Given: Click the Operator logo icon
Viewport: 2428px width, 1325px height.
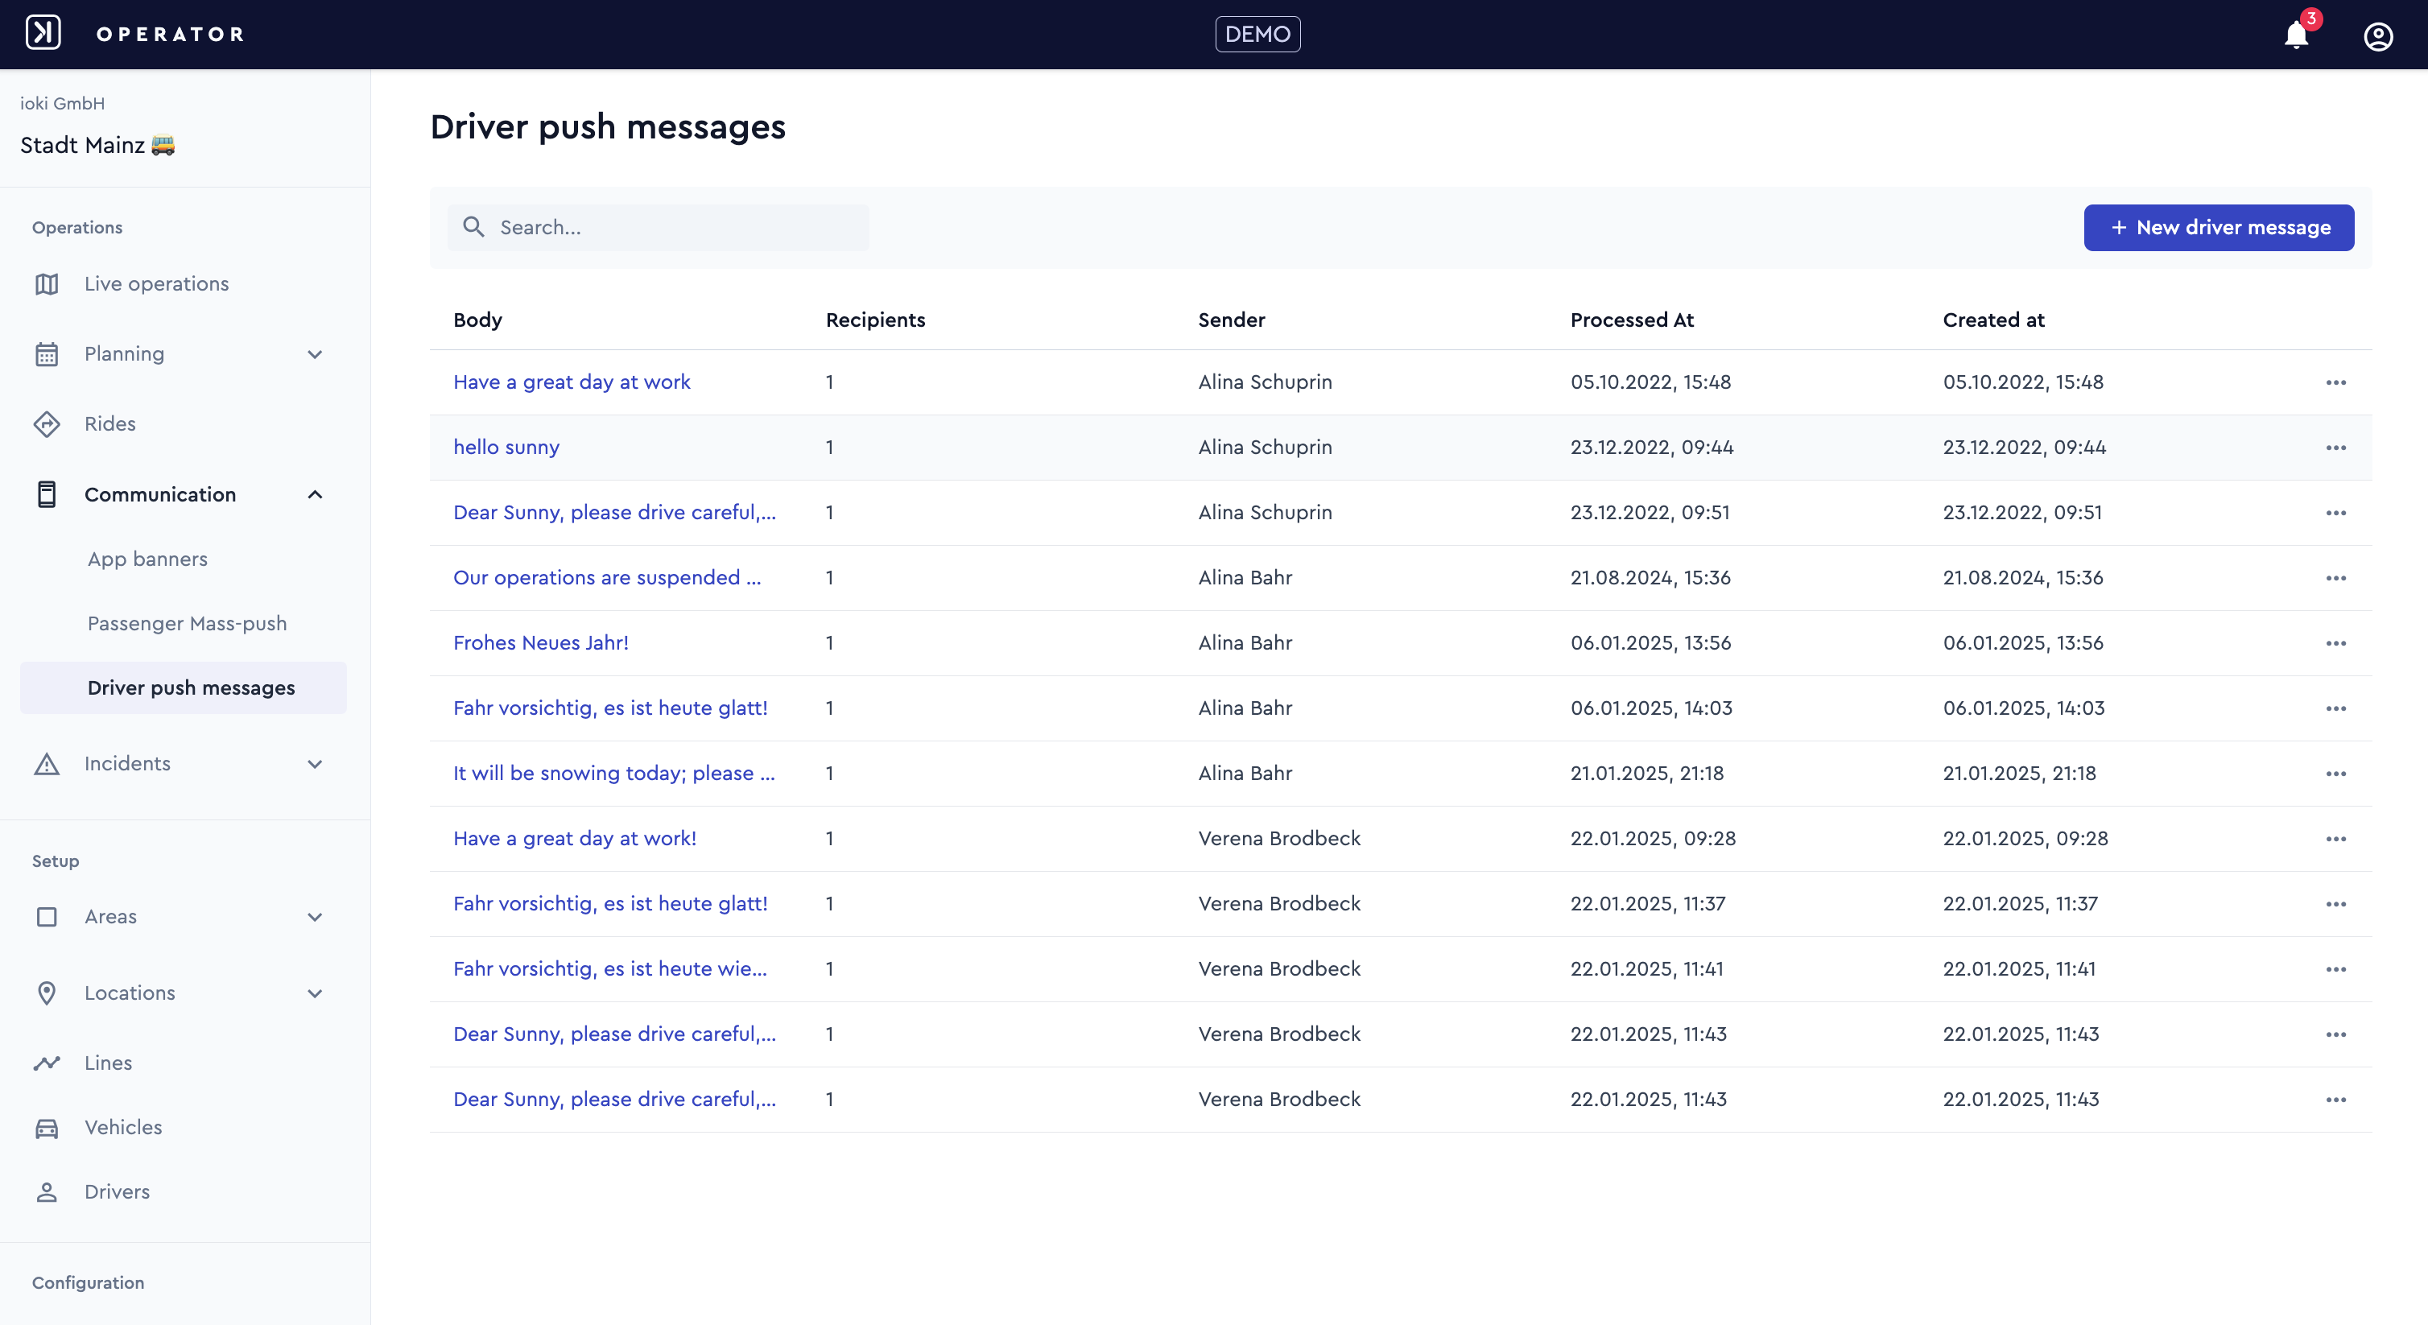Looking at the screenshot, I should 43,33.
